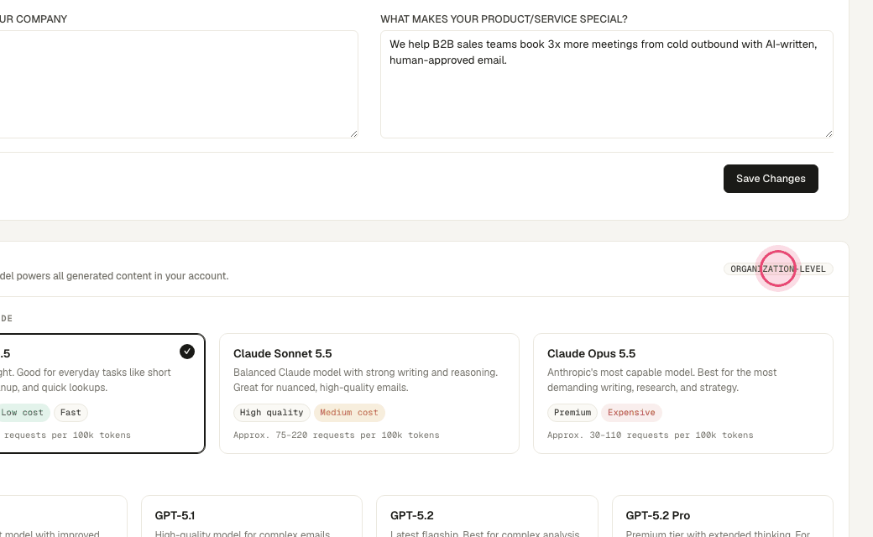Screen dimensions: 873x537
Task: Select the GPT-5.2 model card
Action: point(487,516)
